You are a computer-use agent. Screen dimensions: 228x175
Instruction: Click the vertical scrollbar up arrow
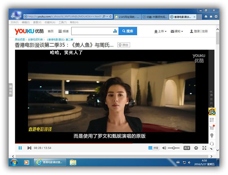click(218, 29)
